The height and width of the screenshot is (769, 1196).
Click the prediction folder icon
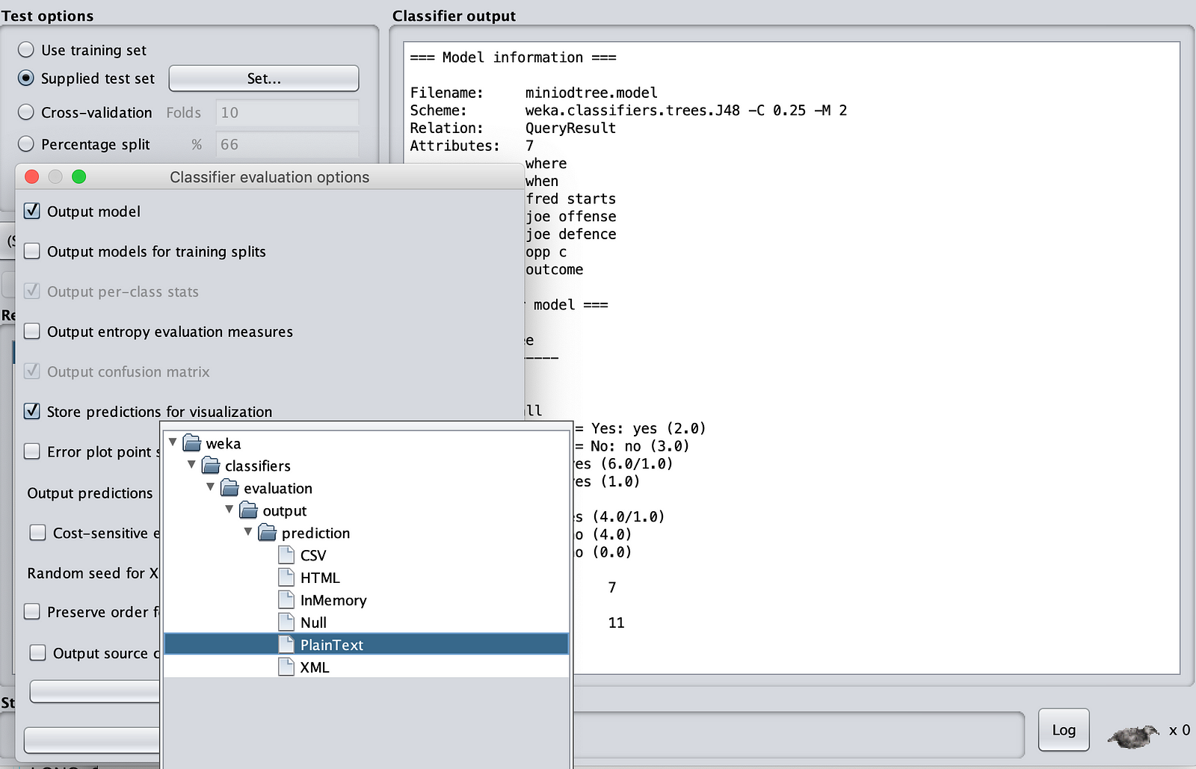(268, 533)
